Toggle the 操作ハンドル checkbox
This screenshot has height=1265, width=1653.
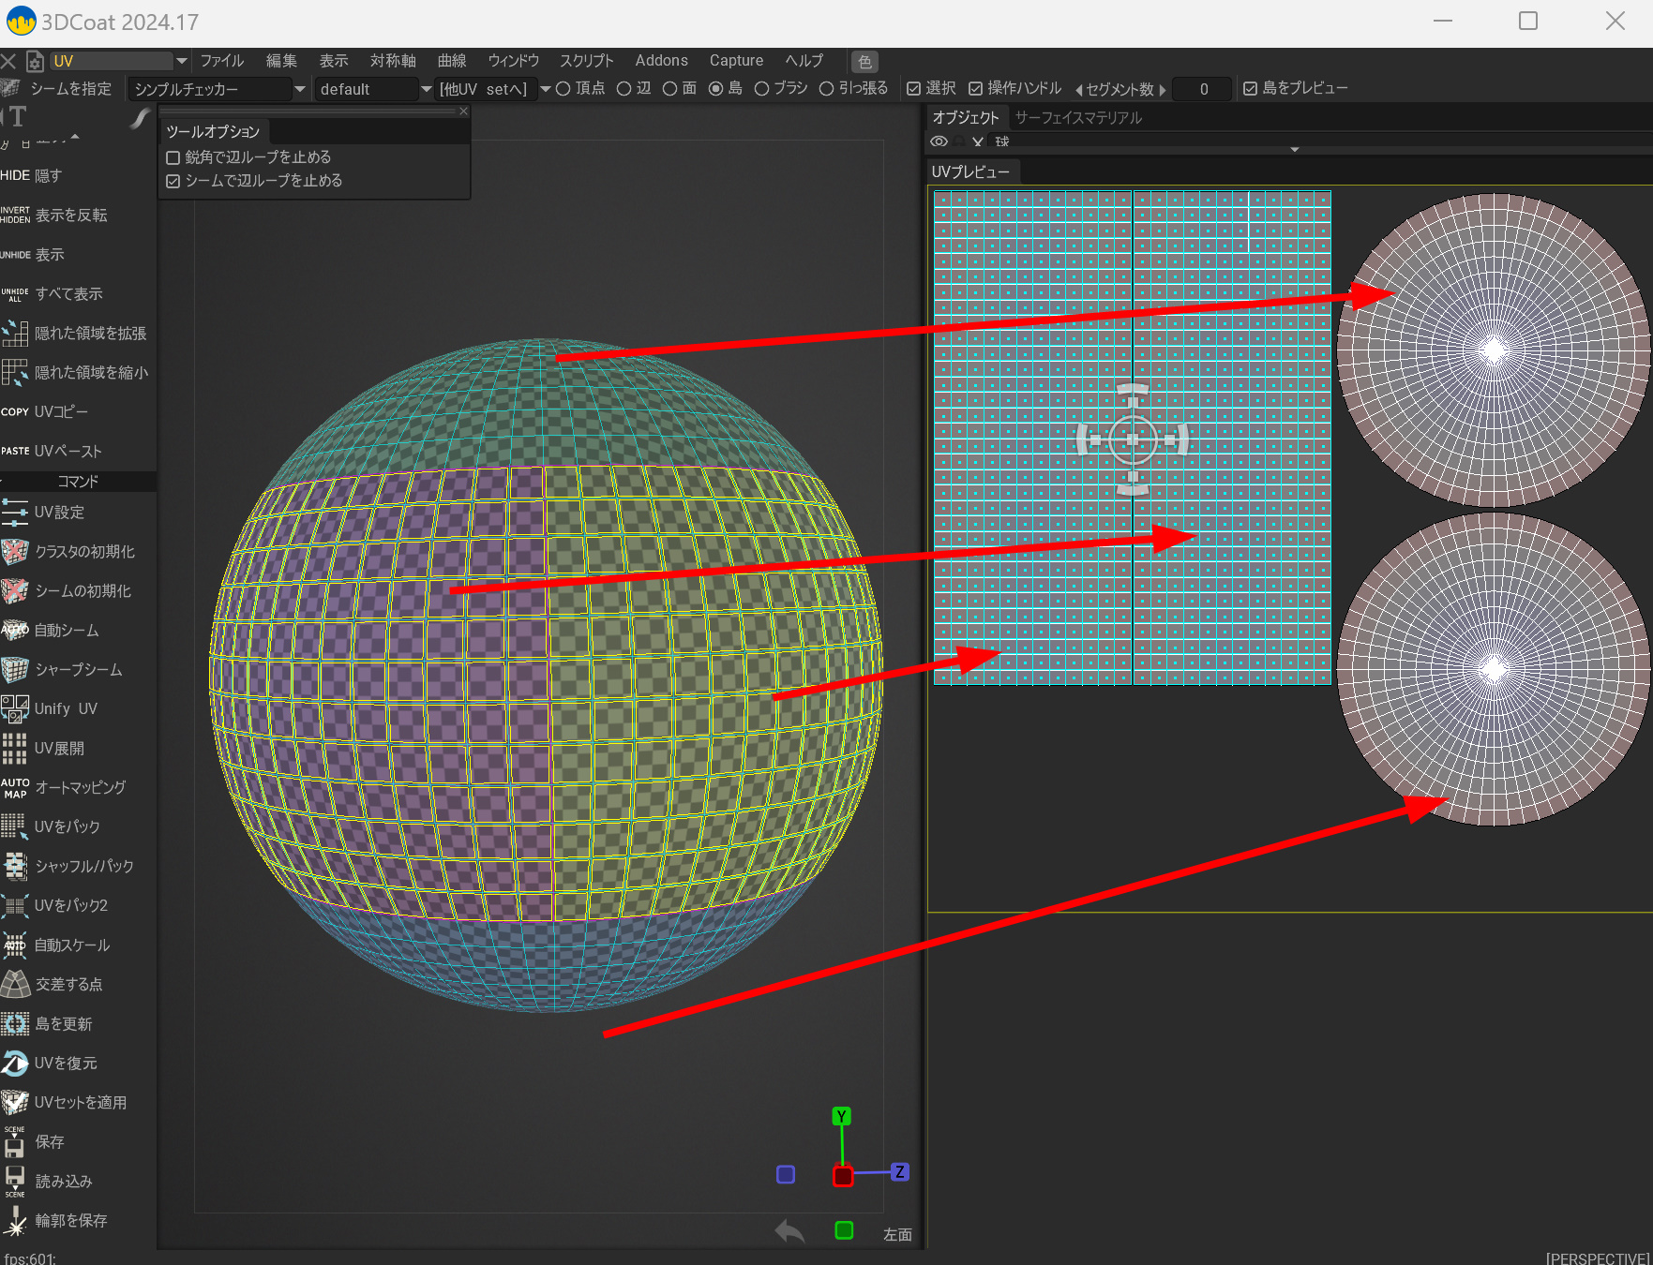click(x=976, y=88)
